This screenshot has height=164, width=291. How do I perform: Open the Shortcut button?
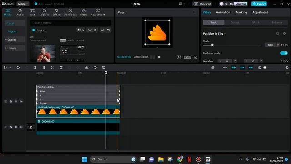tap(202, 4)
